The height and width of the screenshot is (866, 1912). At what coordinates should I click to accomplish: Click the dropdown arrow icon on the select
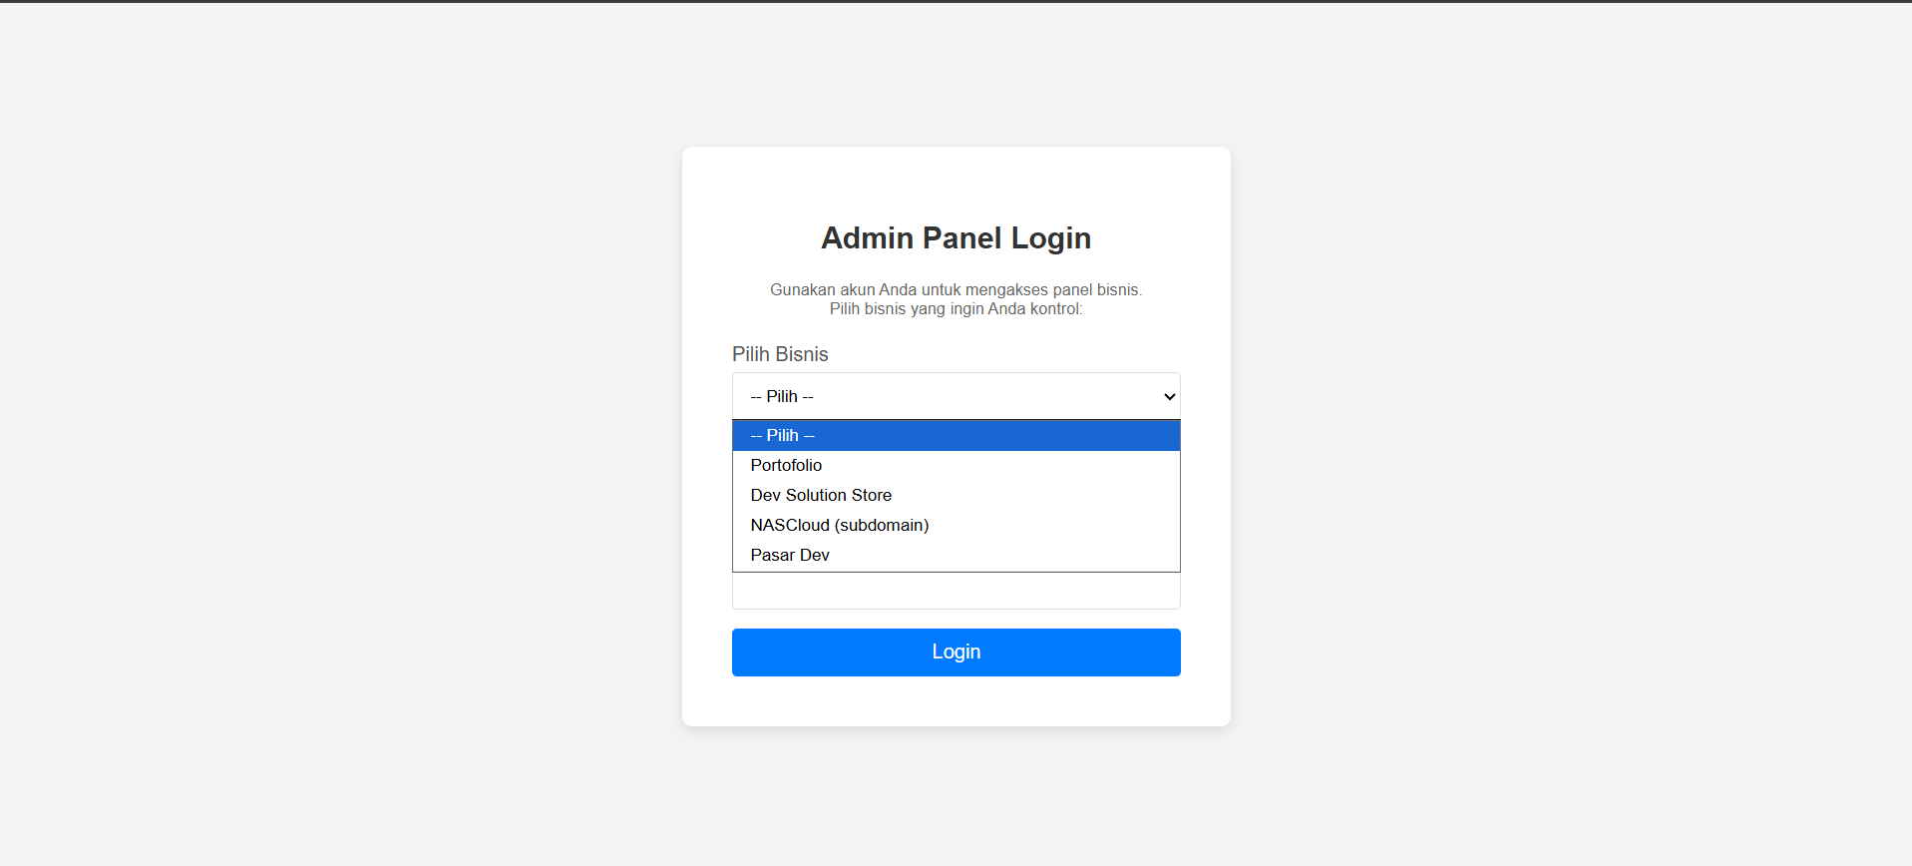pyautogui.click(x=1168, y=396)
